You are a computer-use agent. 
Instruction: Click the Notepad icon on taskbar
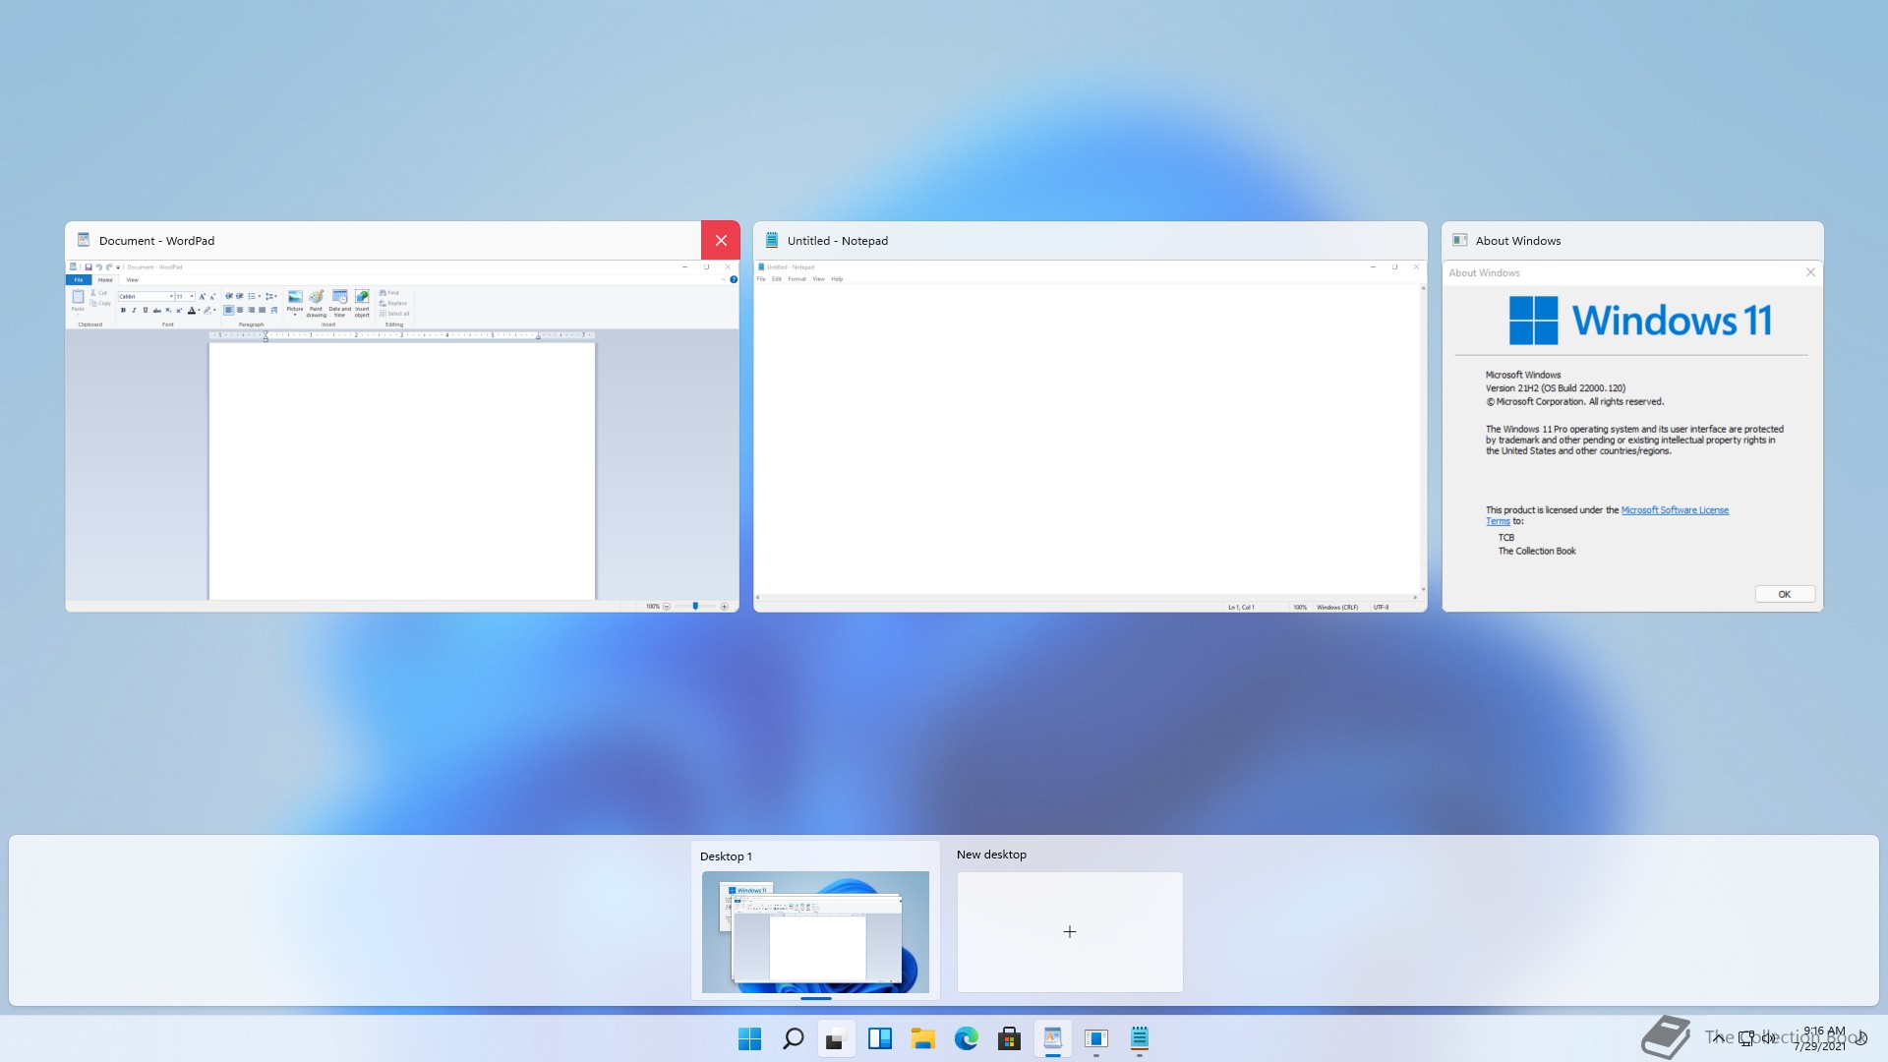1139,1038
